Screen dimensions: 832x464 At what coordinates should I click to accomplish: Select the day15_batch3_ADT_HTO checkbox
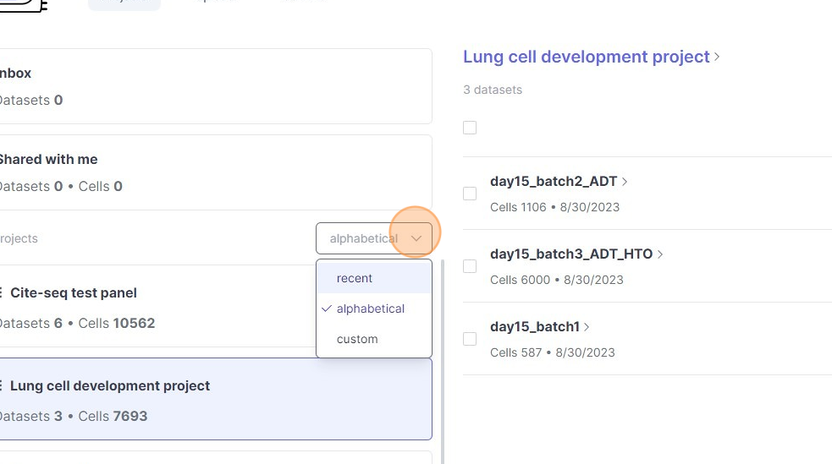470,266
